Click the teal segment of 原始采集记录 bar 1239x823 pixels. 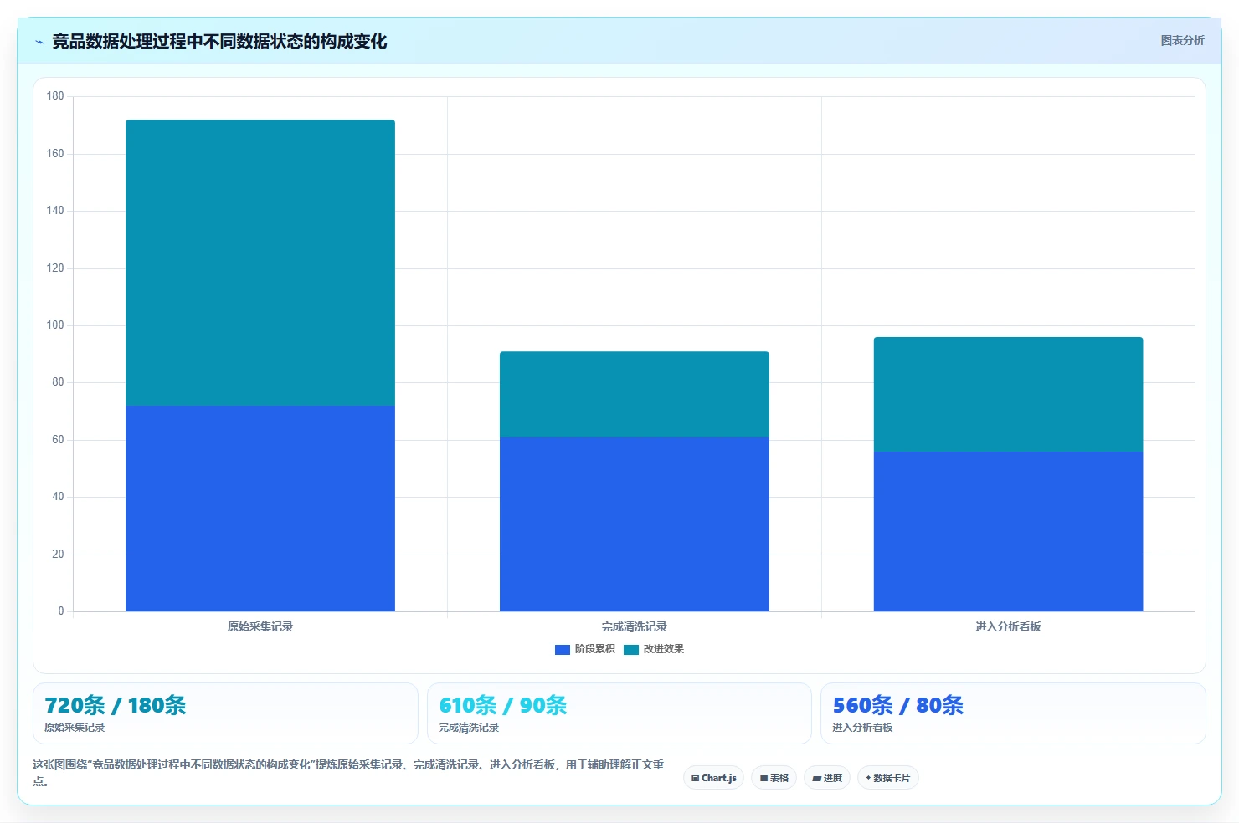(x=260, y=263)
